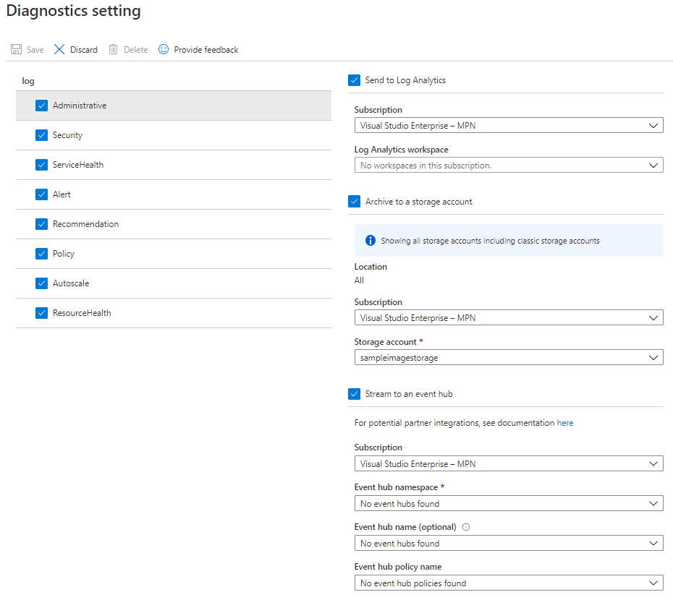673x600 pixels.
Task: Click the Discard button label
Action: 84,50
